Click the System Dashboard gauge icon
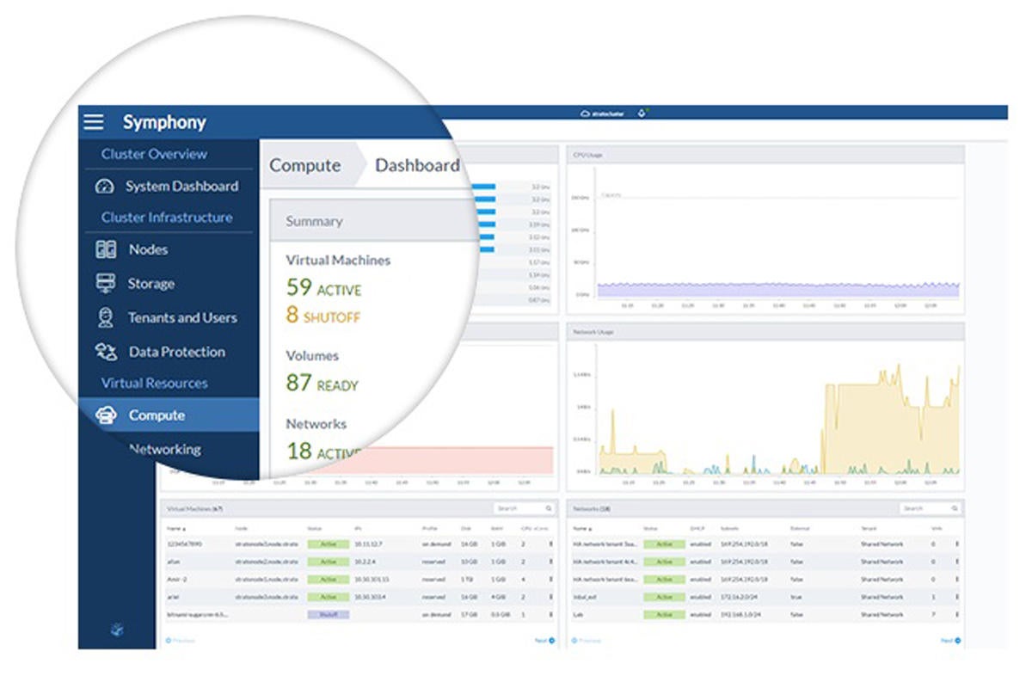This screenshot has height=688, width=1032. click(x=104, y=187)
